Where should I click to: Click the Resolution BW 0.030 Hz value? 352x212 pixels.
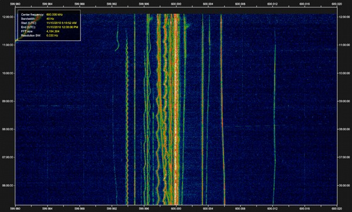tap(52, 35)
